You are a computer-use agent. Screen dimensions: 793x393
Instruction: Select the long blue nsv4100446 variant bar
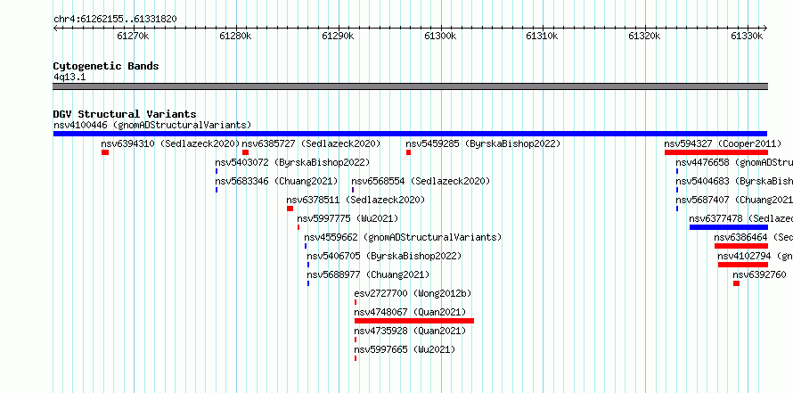coord(410,134)
